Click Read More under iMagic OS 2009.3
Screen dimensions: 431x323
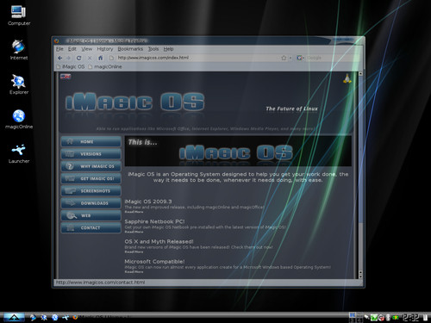click(x=134, y=212)
